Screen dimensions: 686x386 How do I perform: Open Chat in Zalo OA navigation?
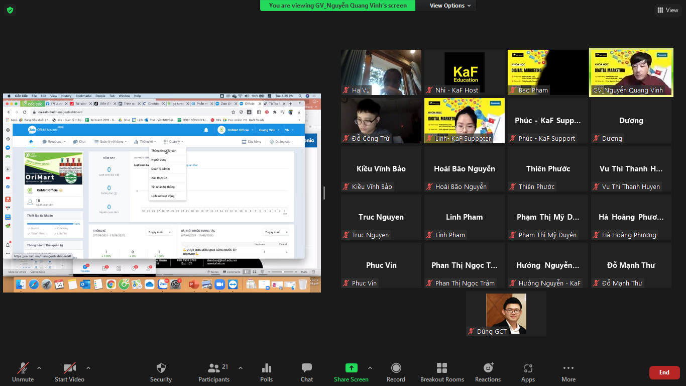(x=80, y=142)
